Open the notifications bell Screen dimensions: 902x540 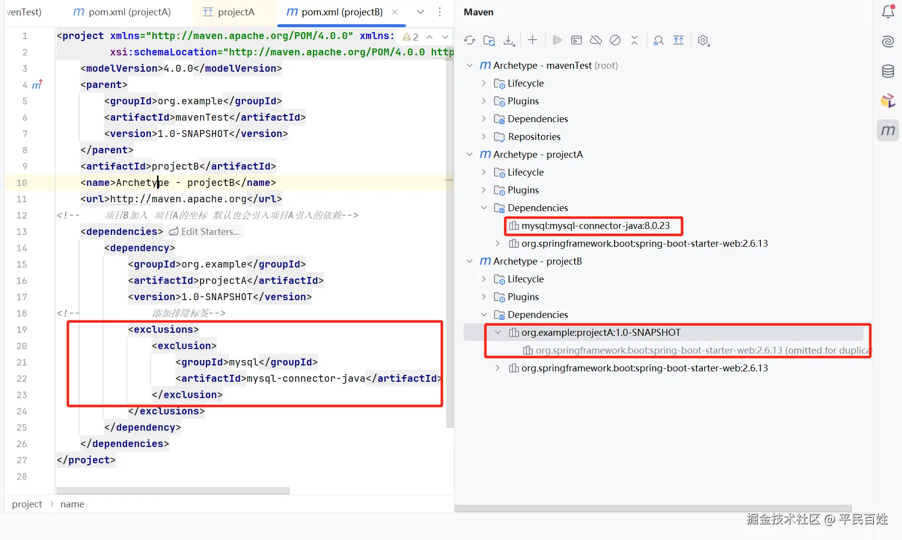(888, 12)
